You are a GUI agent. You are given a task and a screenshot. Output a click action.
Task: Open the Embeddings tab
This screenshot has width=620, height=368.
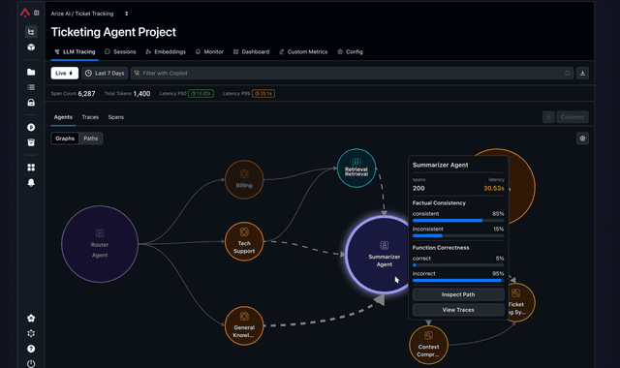(x=166, y=51)
